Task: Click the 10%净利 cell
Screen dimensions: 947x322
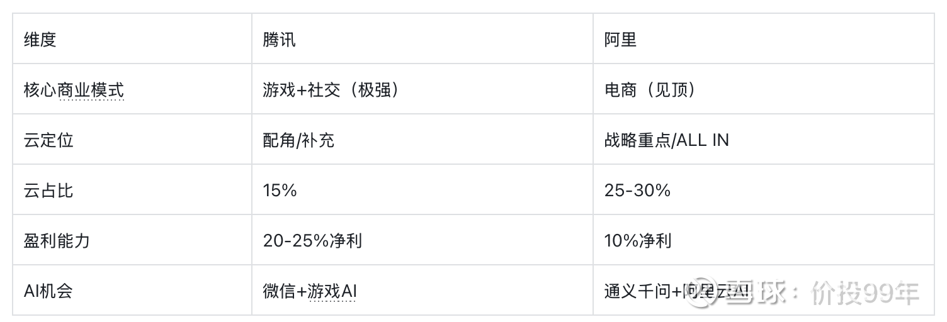Action: click(x=637, y=240)
